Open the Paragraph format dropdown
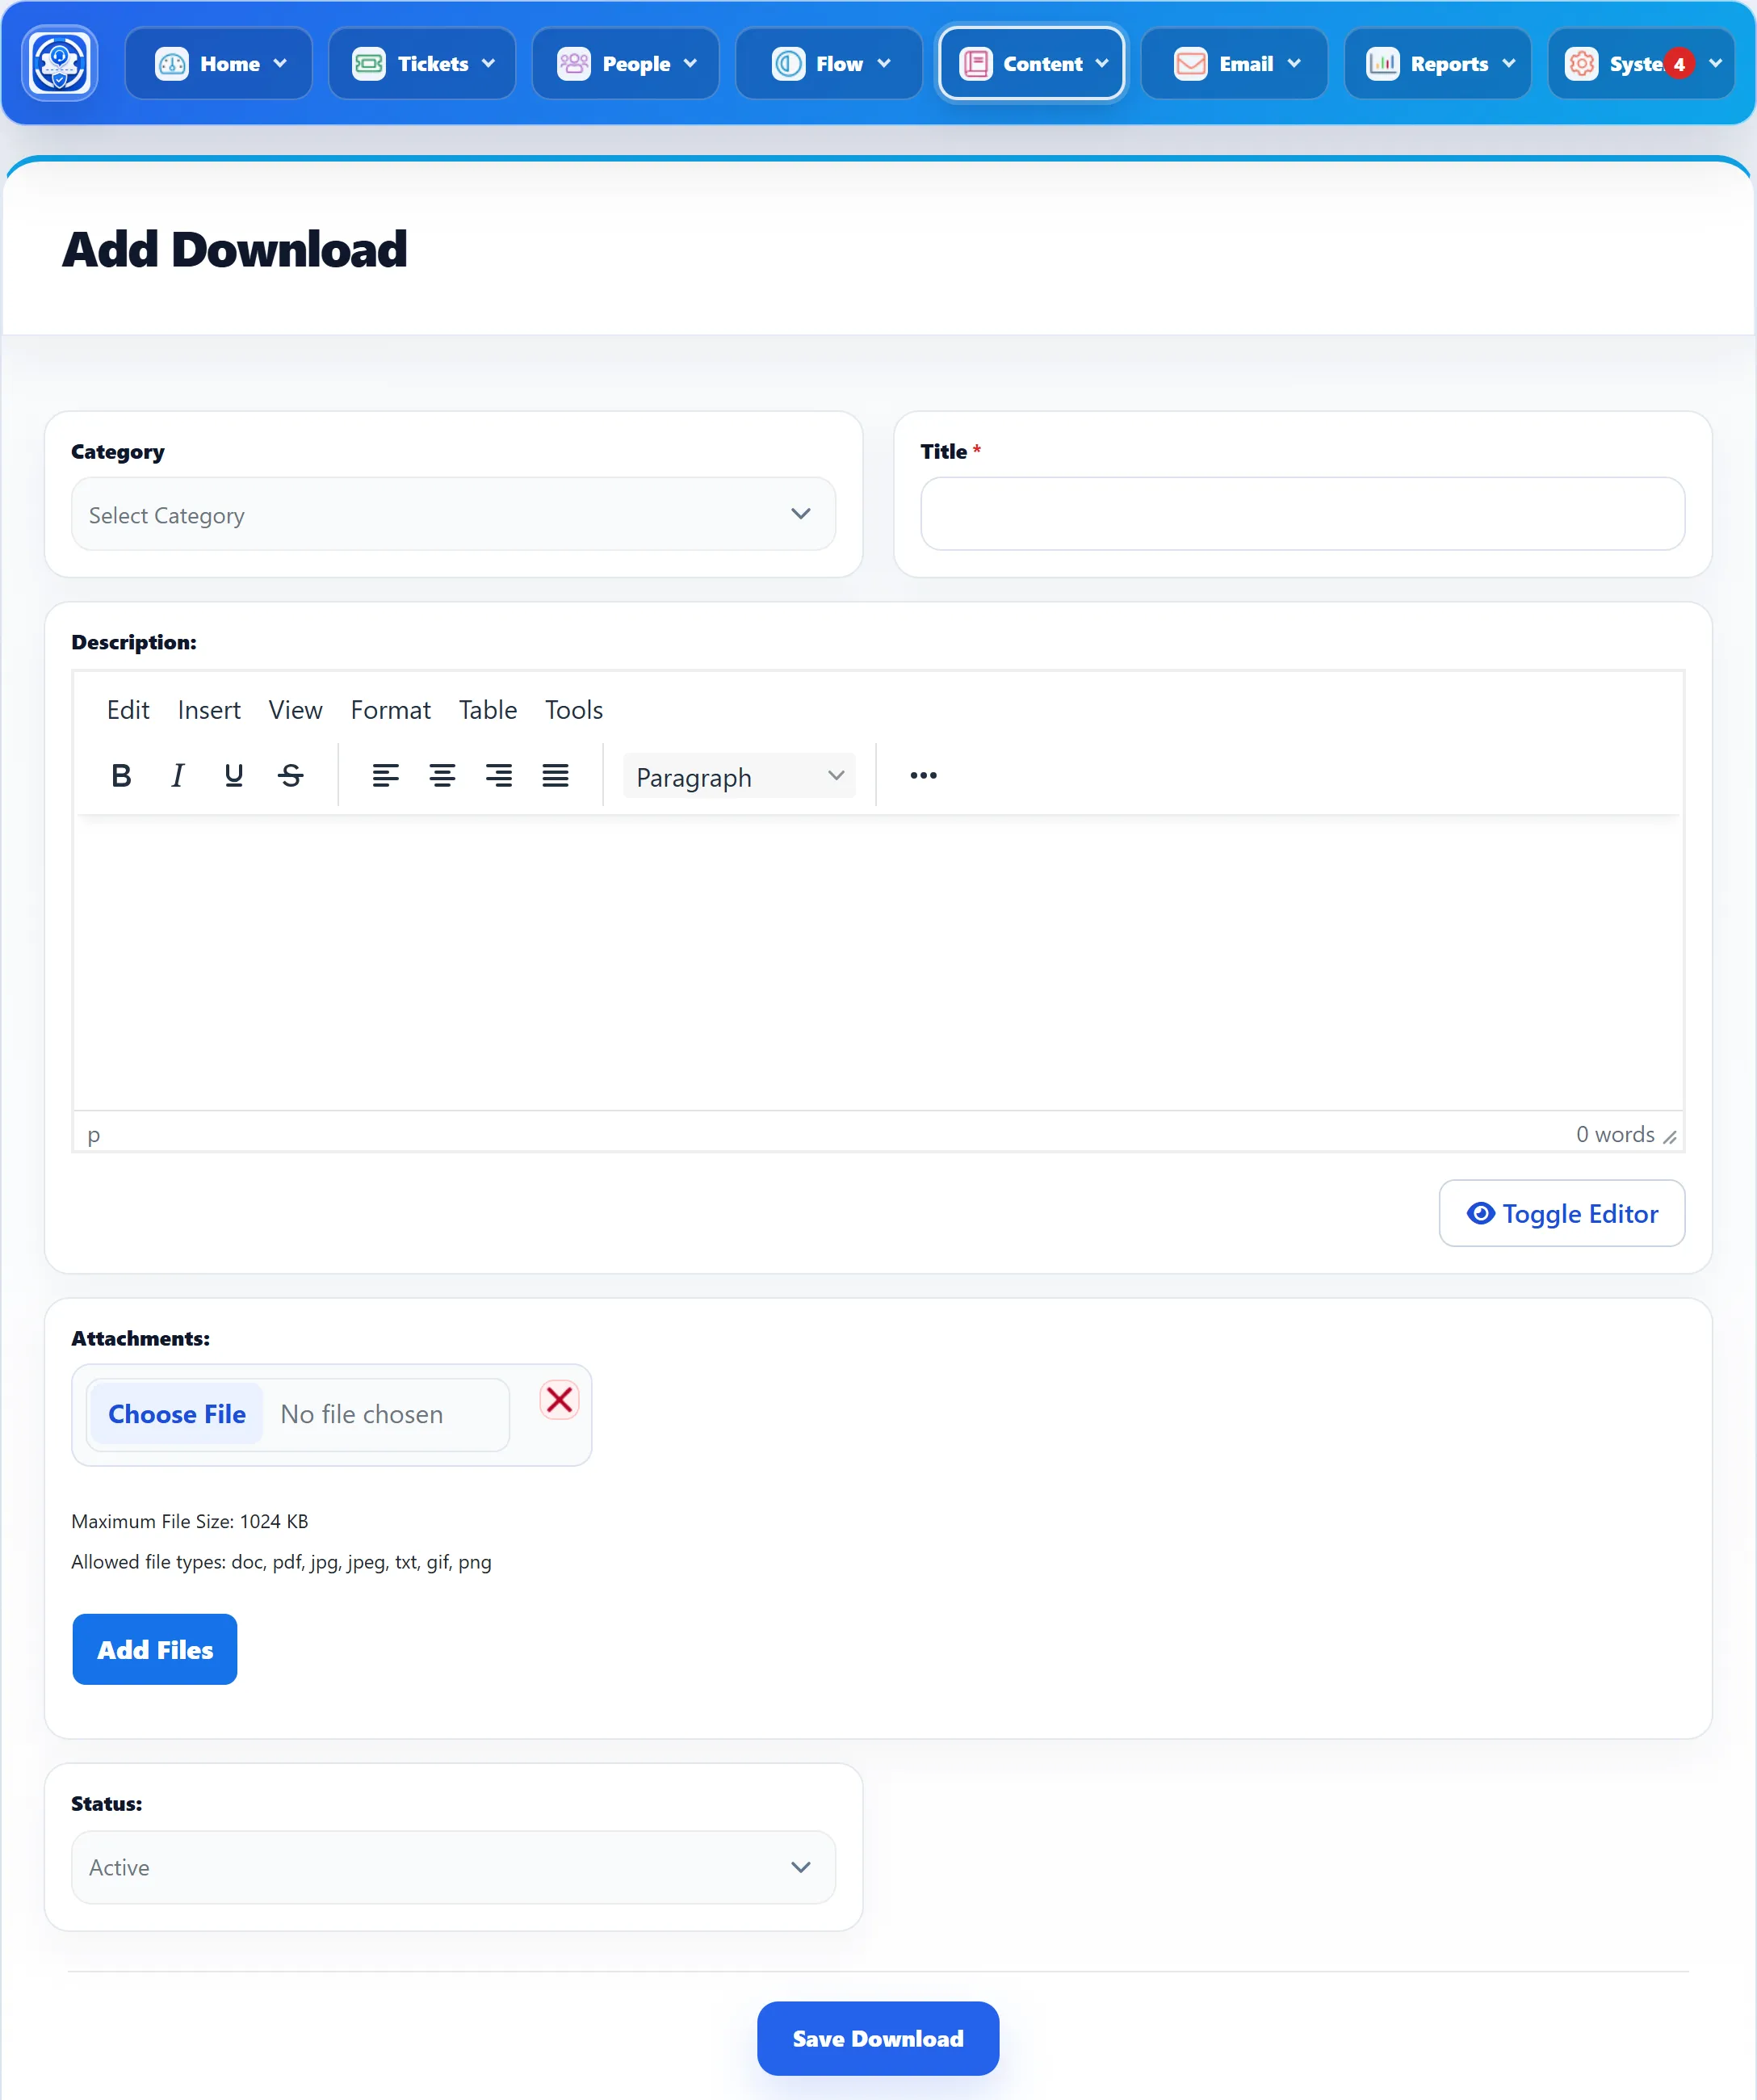Image resolution: width=1757 pixels, height=2100 pixels. click(740, 776)
